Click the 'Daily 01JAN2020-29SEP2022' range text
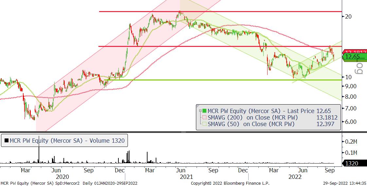 pyautogui.click(x=110, y=183)
